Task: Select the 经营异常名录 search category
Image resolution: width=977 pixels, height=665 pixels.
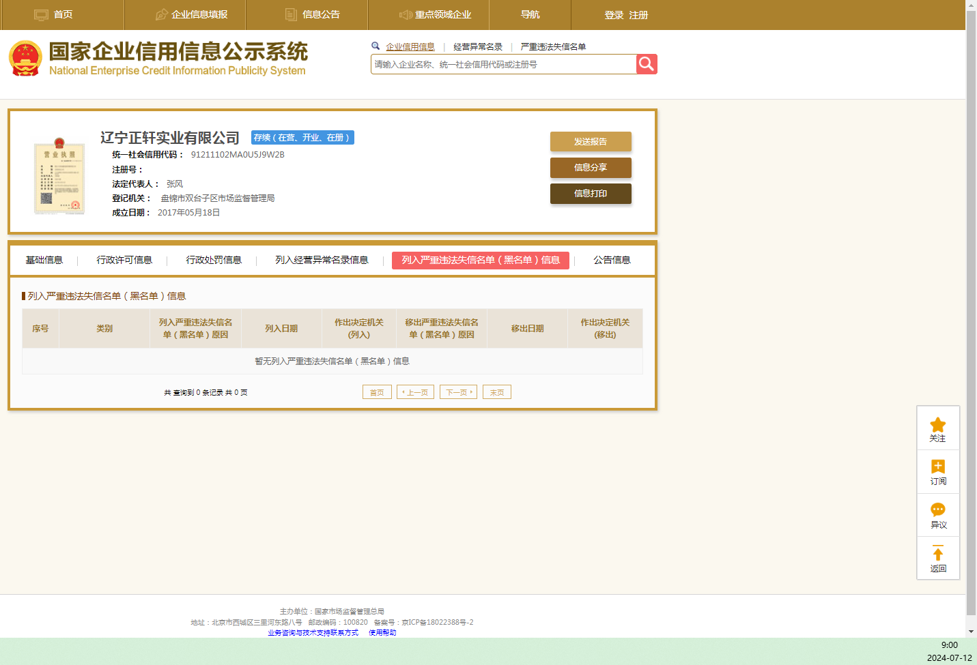Action: (478, 47)
